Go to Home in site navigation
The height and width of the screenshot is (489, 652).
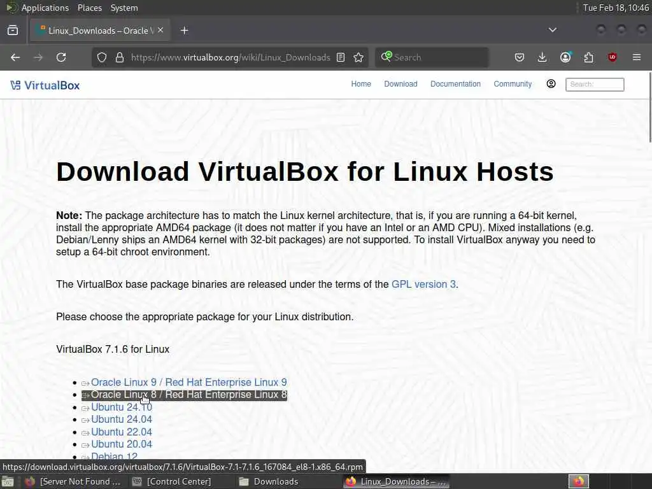pyautogui.click(x=361, y=84)
